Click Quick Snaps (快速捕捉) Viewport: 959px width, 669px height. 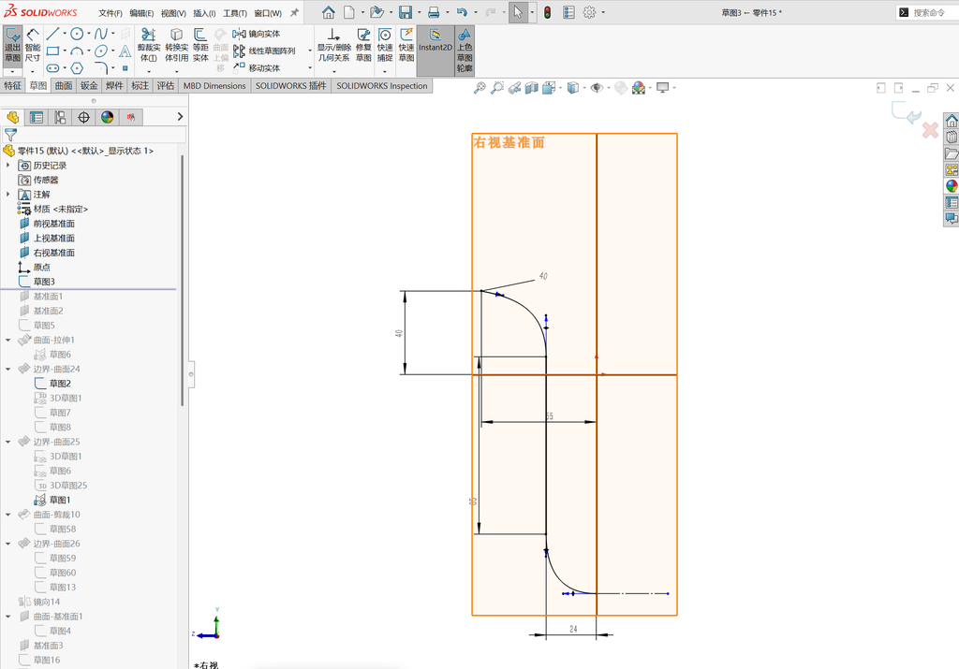385,46
